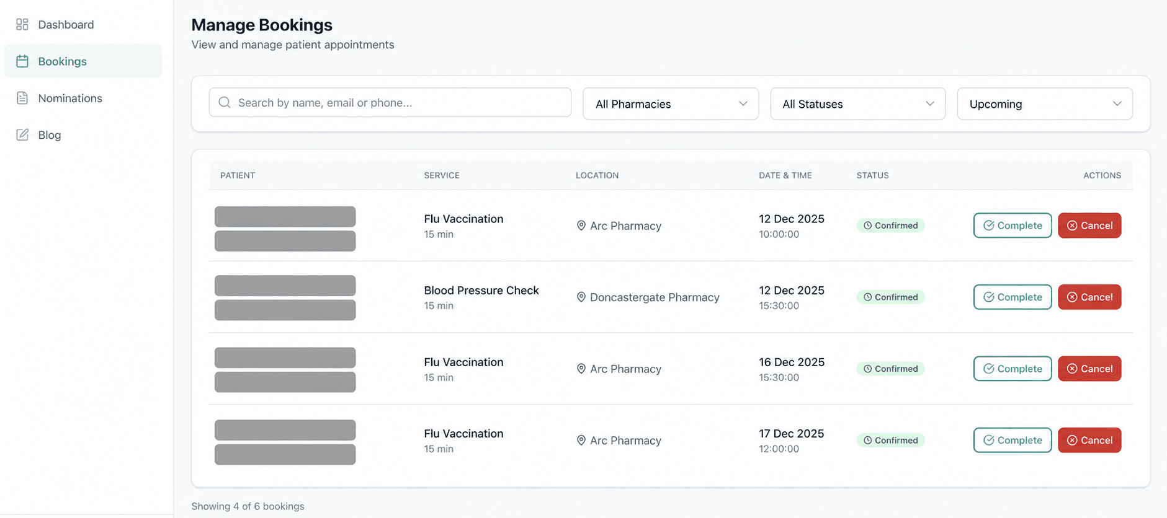The image size is (1167, 518).
Task: Click the SERVICE column header
Action: click(x=442, y=175)
